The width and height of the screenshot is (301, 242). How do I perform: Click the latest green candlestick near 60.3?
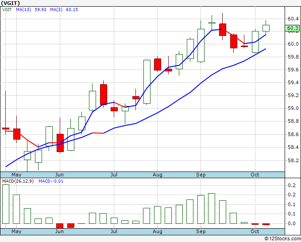point(266,28)
